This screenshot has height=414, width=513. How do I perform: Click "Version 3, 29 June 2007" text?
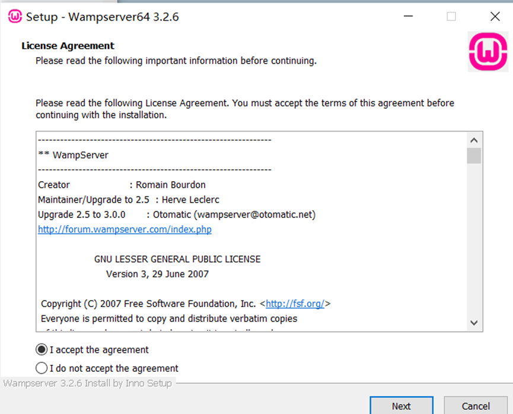(157, 274)
